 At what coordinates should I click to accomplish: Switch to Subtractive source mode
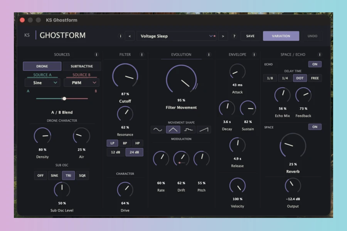click(82, 66)
